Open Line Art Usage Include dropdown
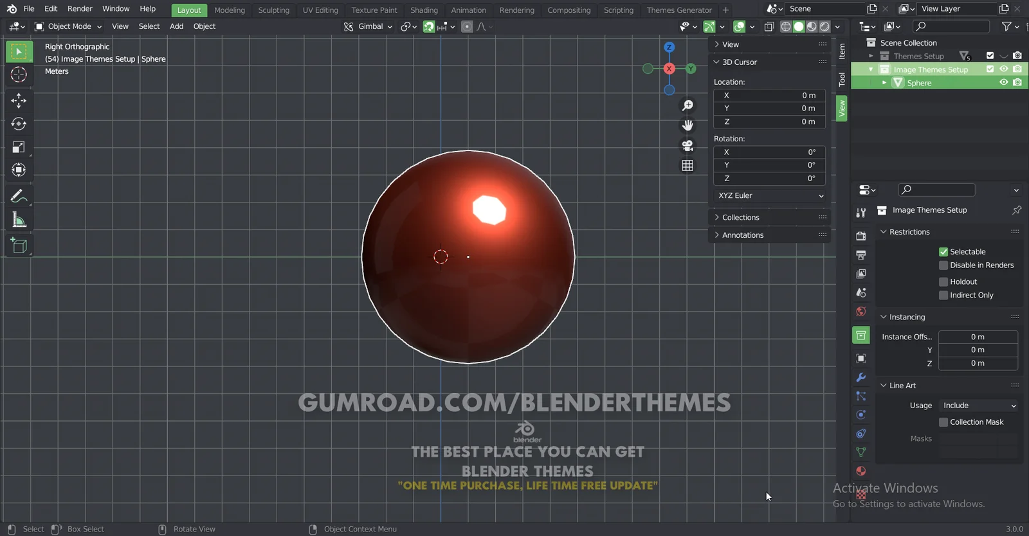The image size is (1029, 536). 979,406
